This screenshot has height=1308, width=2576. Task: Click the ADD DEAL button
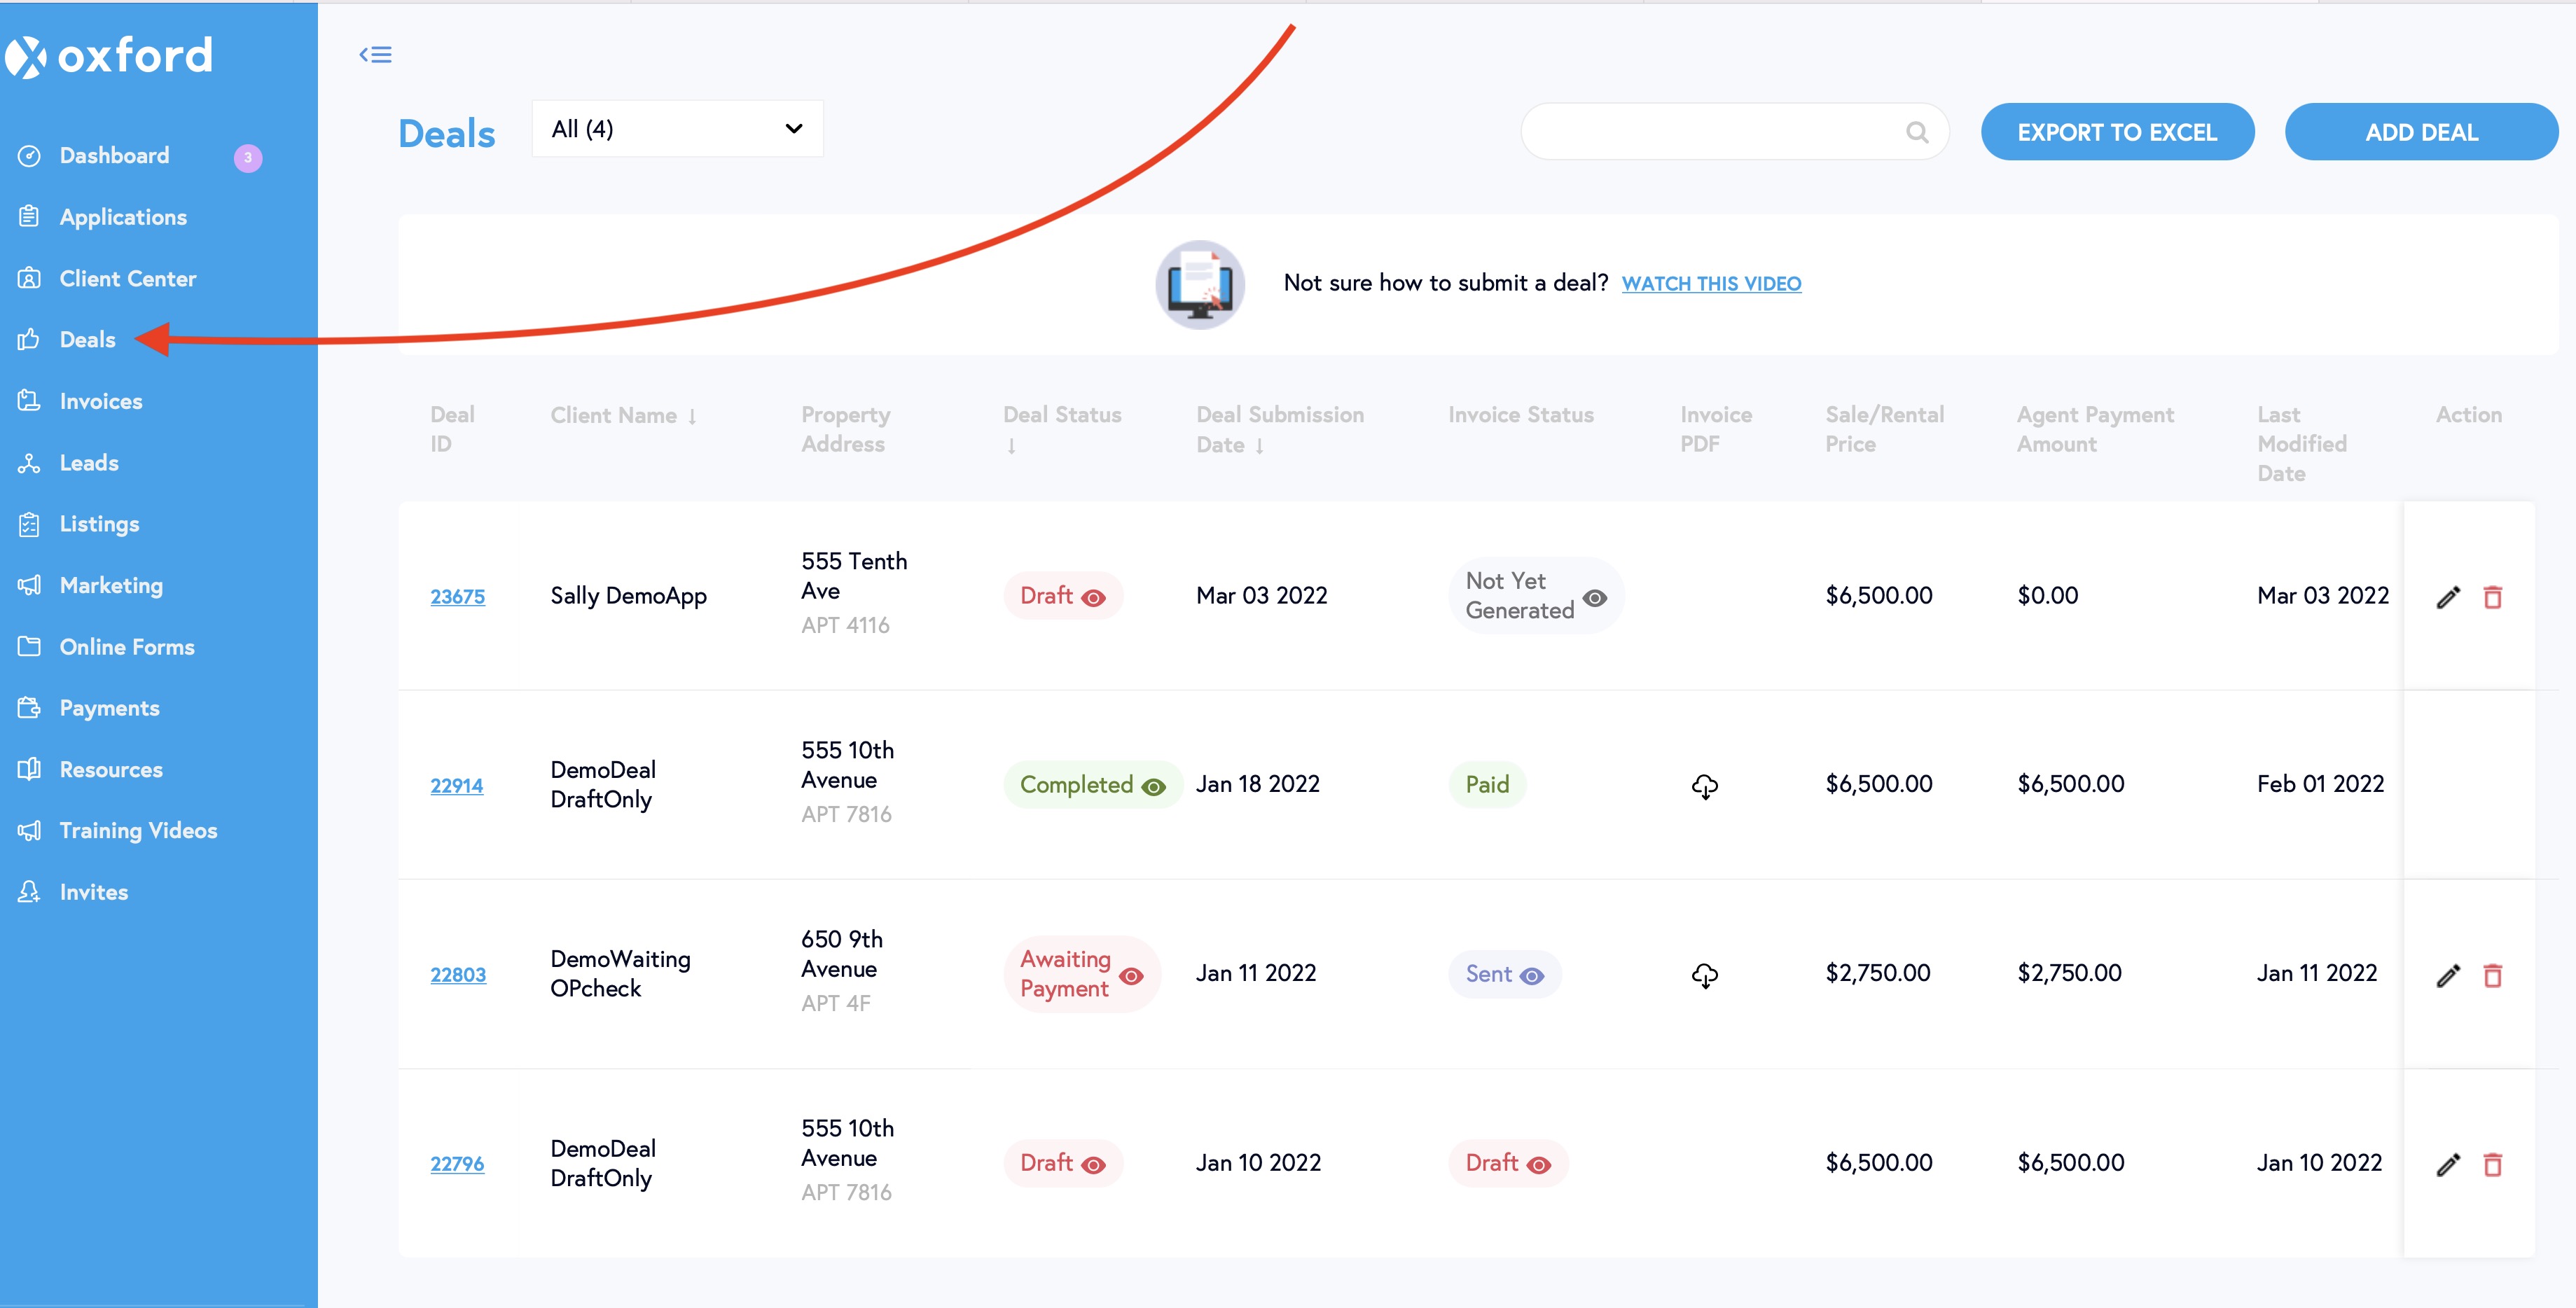pos(2421,131)
